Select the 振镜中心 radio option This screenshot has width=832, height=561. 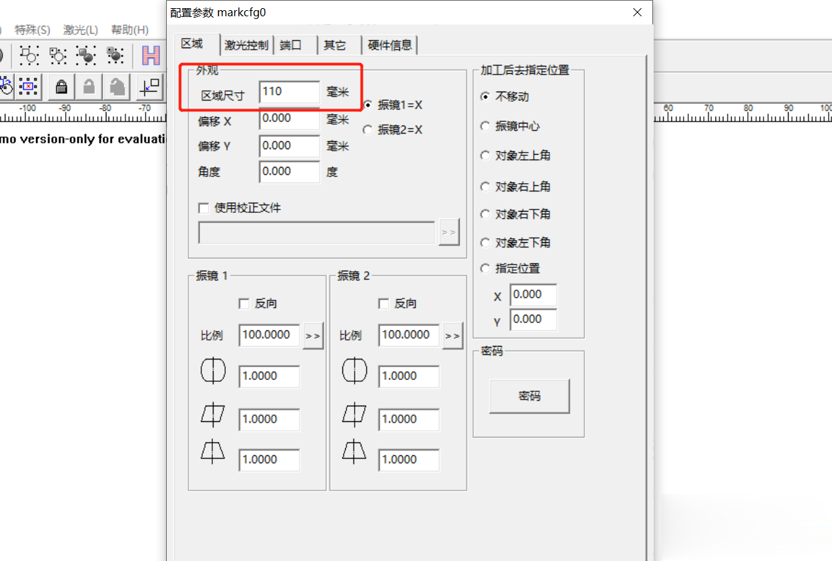point(485,126)
